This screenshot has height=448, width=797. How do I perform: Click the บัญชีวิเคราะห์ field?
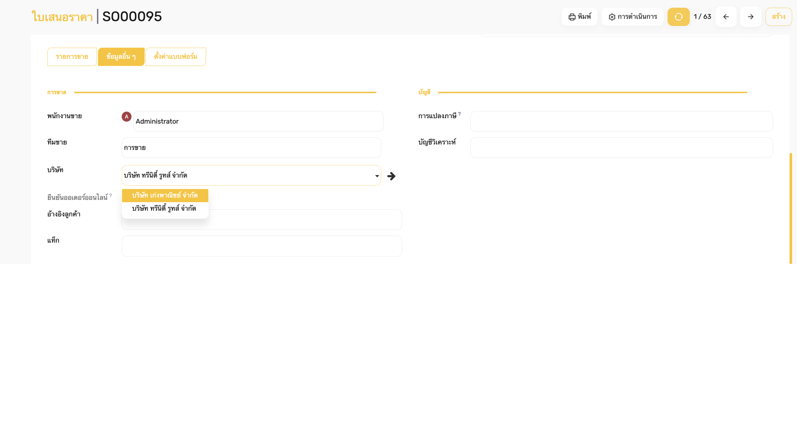tap(621, 147)
